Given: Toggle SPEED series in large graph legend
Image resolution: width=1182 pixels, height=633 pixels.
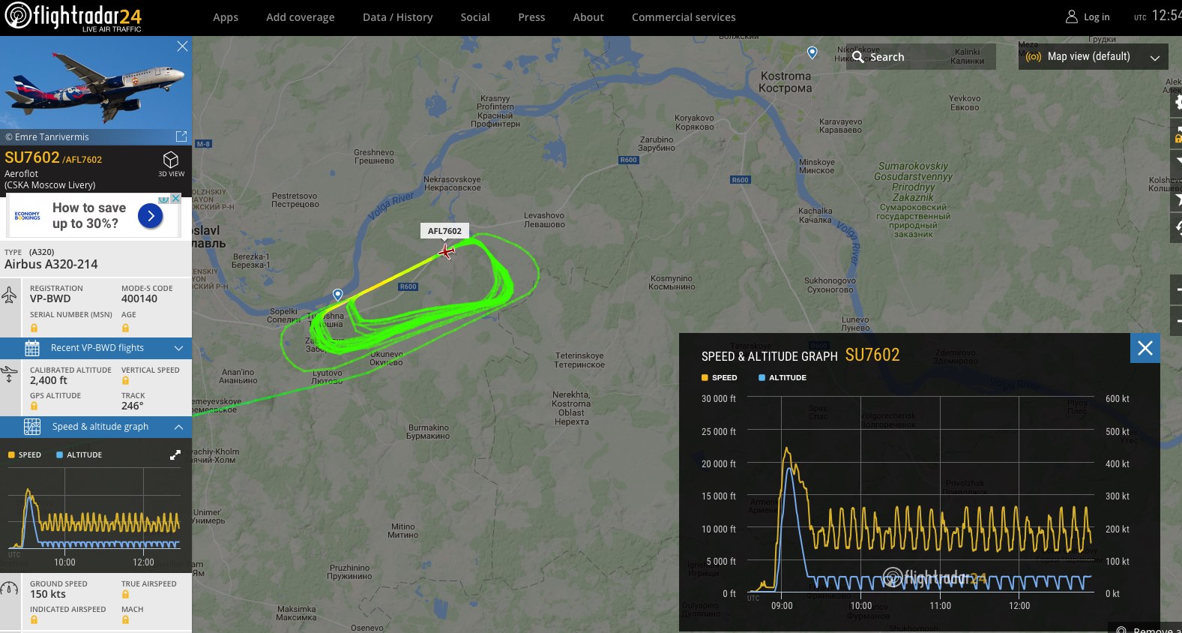Looking at the screenshot, I should (x=720, y=378).
